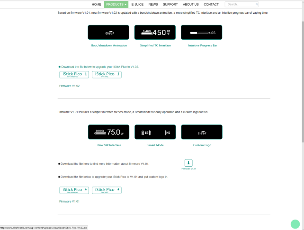This screenshot has height=230, width=304.
Task: Click the text 'Download the file below to upgrade your iStick Pico to V1.02.'
Action: pos(100,67)
